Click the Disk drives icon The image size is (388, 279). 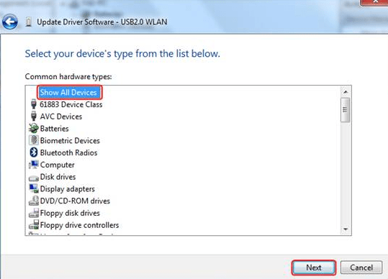(34, 178)
